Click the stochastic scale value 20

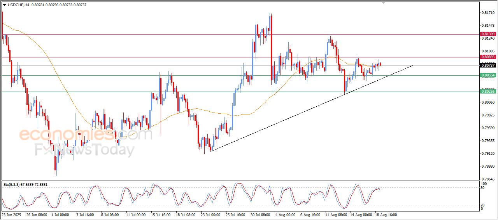pyautogui.click(x=483, y=204)
